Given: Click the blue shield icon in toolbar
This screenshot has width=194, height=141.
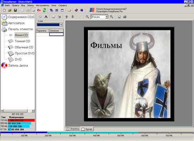Looking at the screenshot, I should pos(82,10).
